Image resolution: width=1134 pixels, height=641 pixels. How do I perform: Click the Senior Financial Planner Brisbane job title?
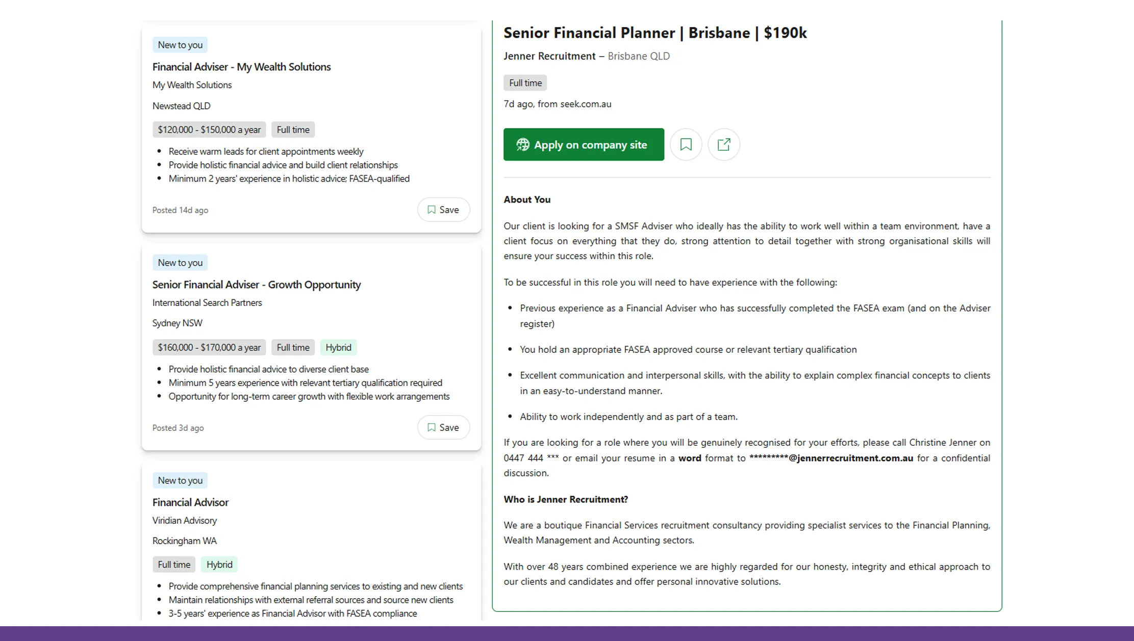click(654, 33)
